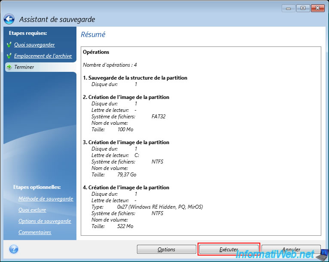Cancel the wizard with Annuler
This screenshot has width=329, height=262.
click(x=291, y=250)
